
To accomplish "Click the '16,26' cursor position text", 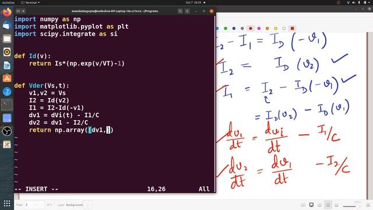I will (156, 189).
